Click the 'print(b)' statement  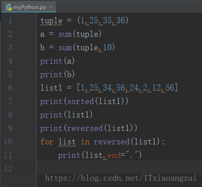tap(57, 74)
